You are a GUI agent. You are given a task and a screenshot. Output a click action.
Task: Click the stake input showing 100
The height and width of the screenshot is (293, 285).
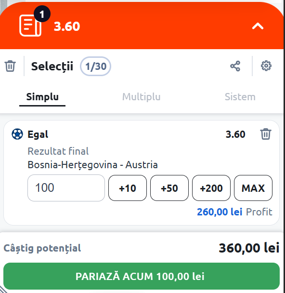pos(66,188)
